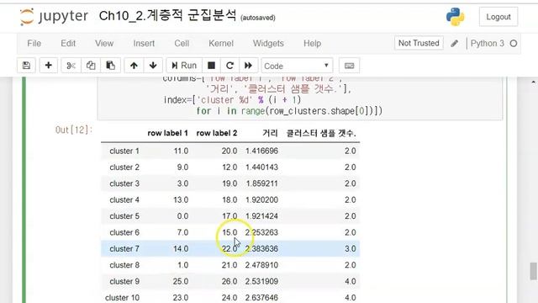Click the Python 3 kernel name
The width and height of the screenshot is (538, 303).
pos(488,43)
